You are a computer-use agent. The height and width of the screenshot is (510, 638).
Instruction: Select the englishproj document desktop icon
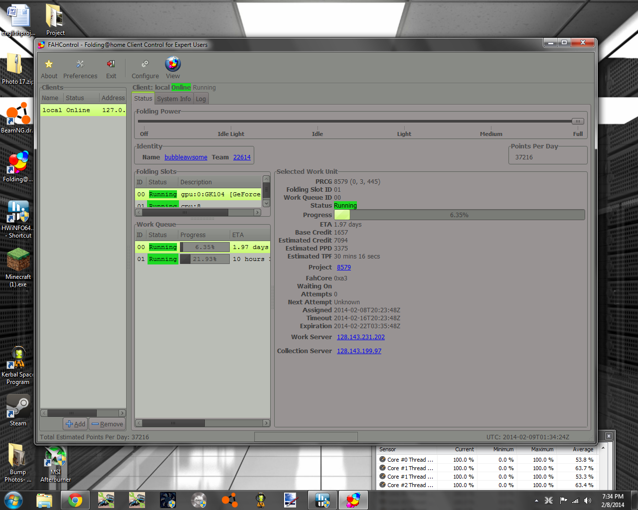tap(18, 20)
